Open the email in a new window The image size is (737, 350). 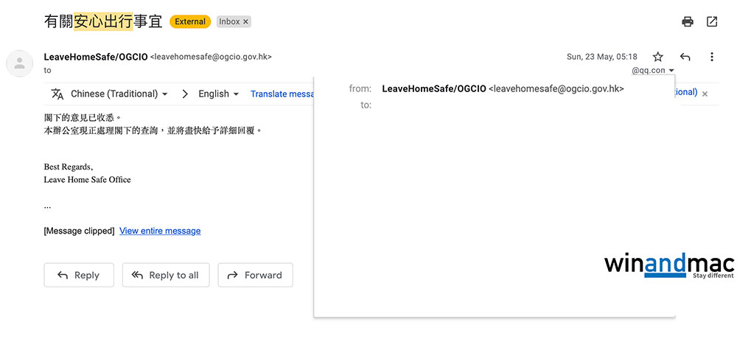(712, 21)
